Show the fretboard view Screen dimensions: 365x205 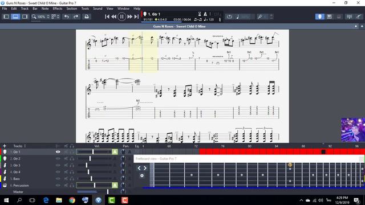point(320,17)
